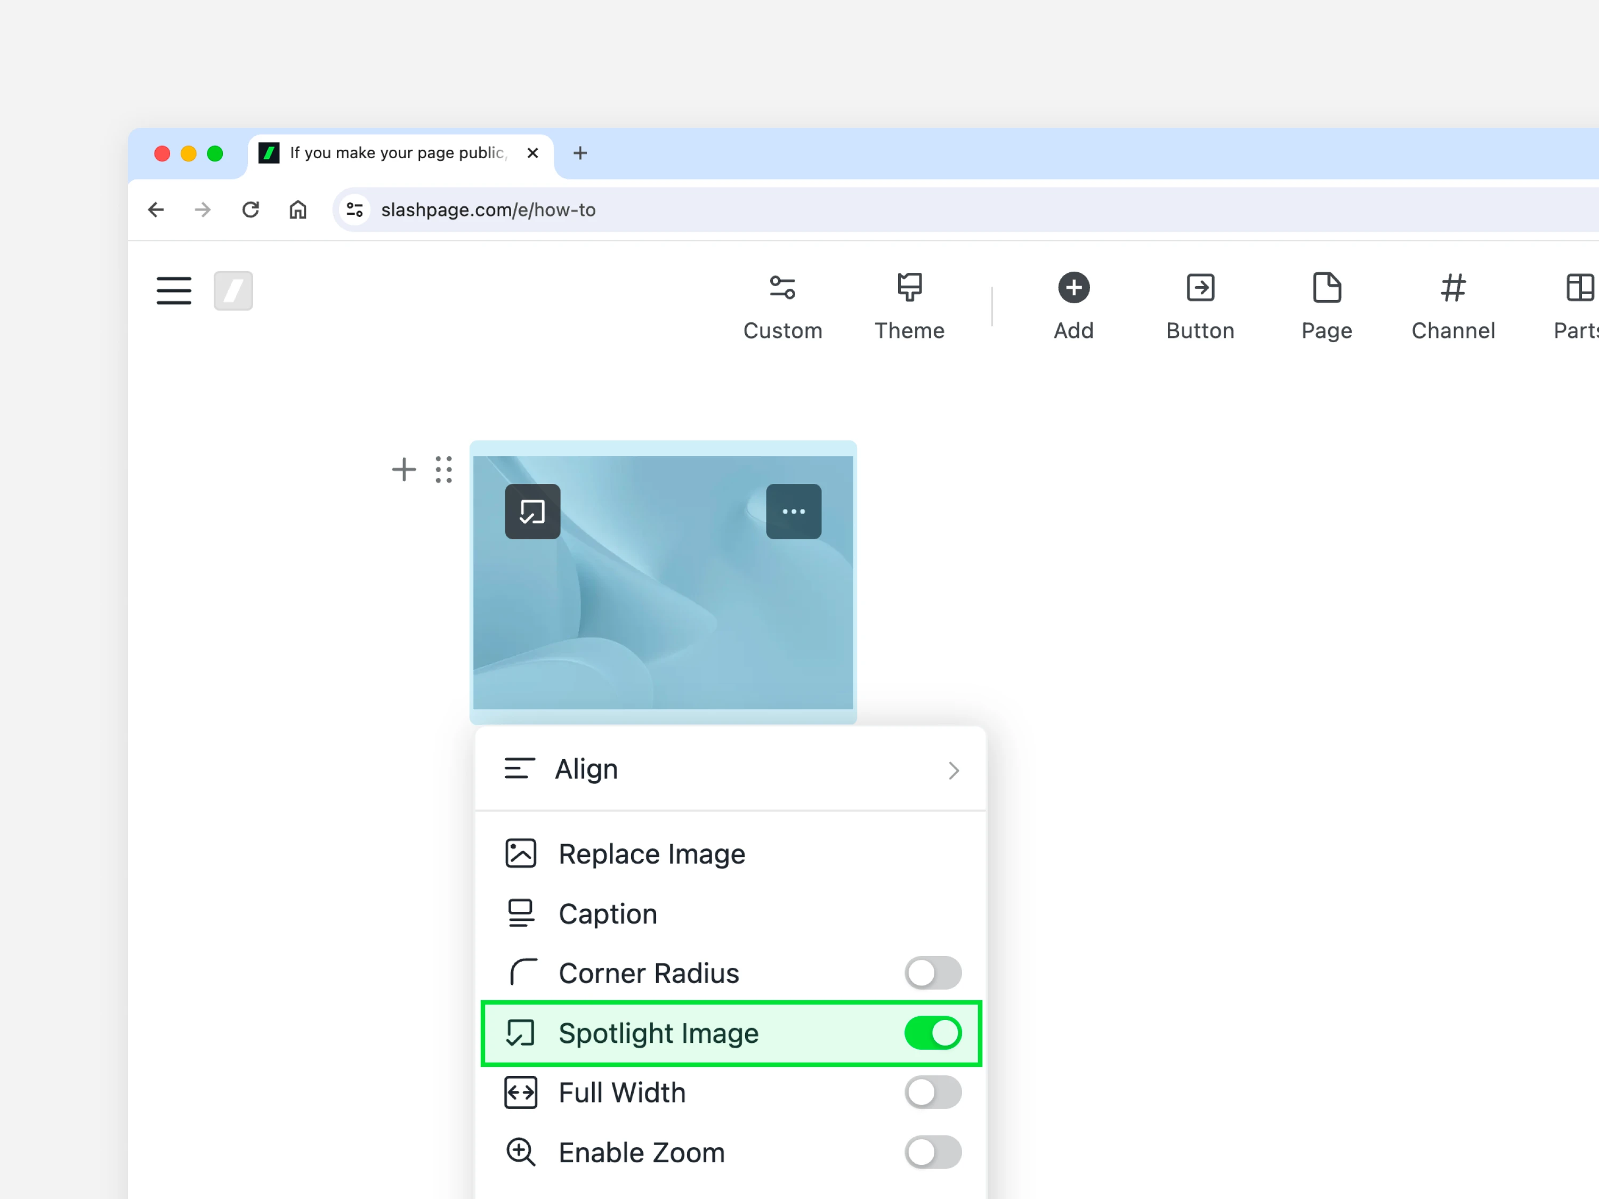Close the current browser tab
The height and width of the screenshot is (1199, 1599).
[x=533, y=153]
